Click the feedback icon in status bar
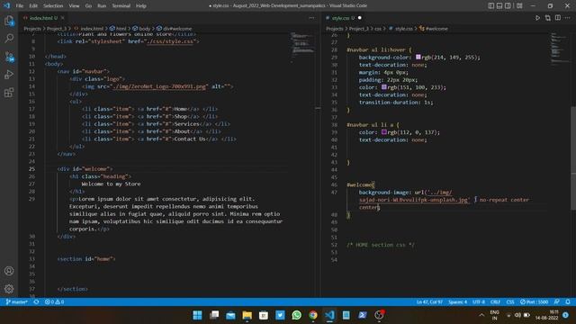 (557, 302)
